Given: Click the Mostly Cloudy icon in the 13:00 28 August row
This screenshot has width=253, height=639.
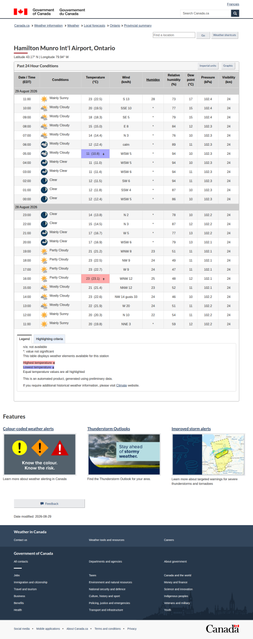Looking at the screenshot, I should pyautogui.click(x=44, y=306).
